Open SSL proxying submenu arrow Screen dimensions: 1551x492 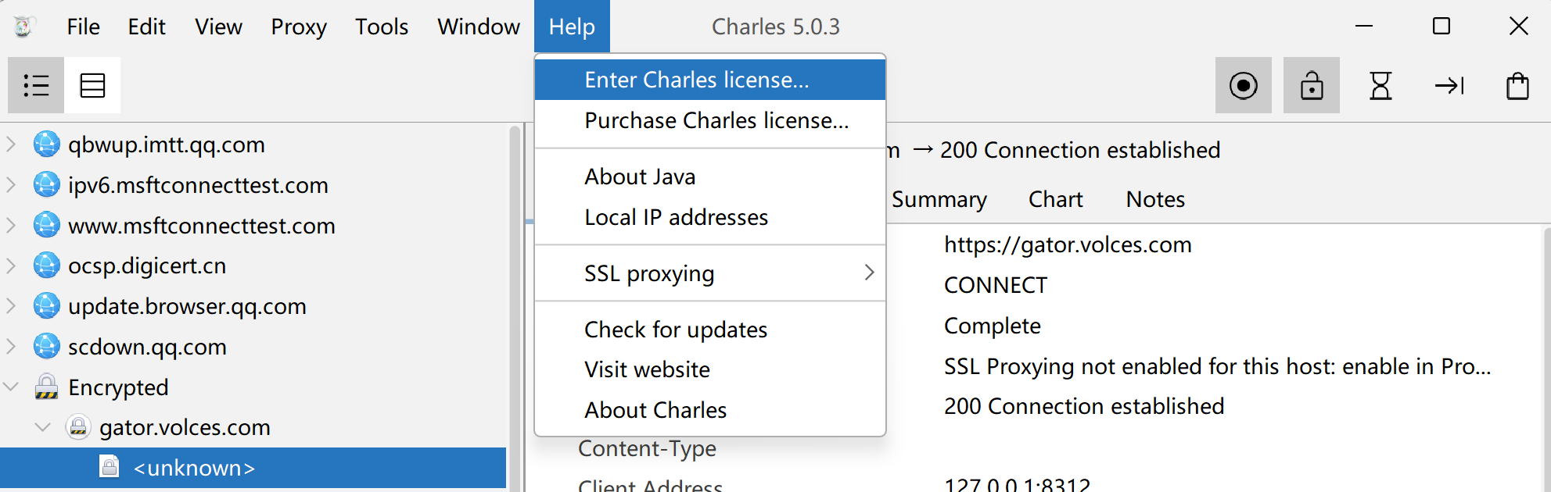click(x=869, y=273)
